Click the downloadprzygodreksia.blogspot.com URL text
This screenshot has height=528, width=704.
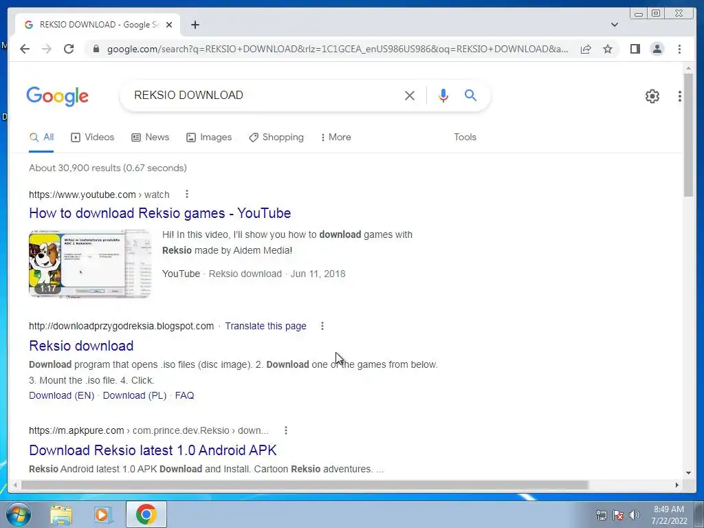121,326
